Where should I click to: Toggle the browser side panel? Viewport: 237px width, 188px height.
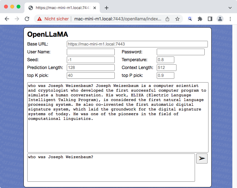coord(210,19)
